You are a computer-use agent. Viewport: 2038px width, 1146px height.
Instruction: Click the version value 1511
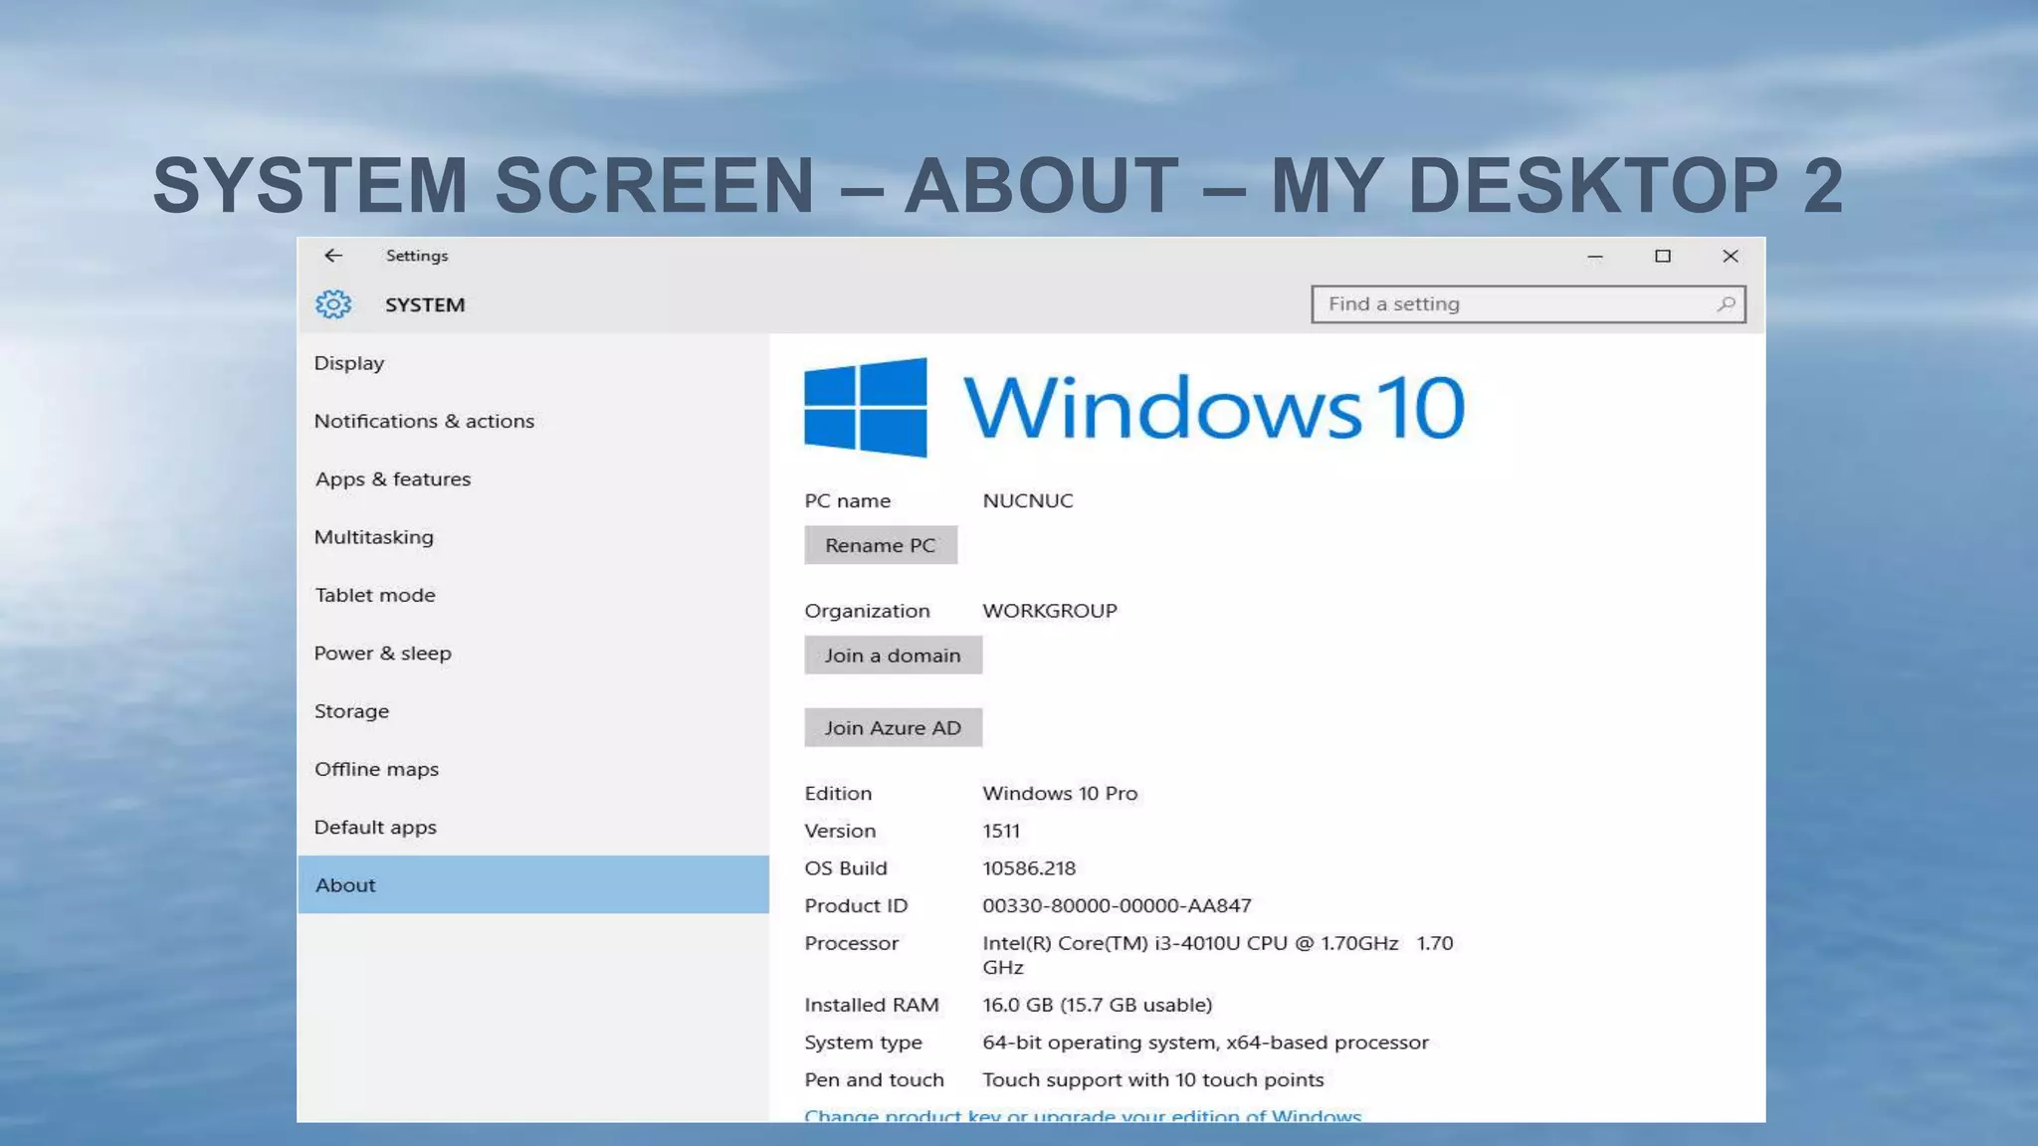tap(1001, 832)
